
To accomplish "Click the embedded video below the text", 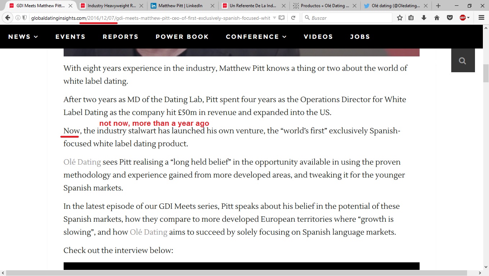I will coord(242,266).
